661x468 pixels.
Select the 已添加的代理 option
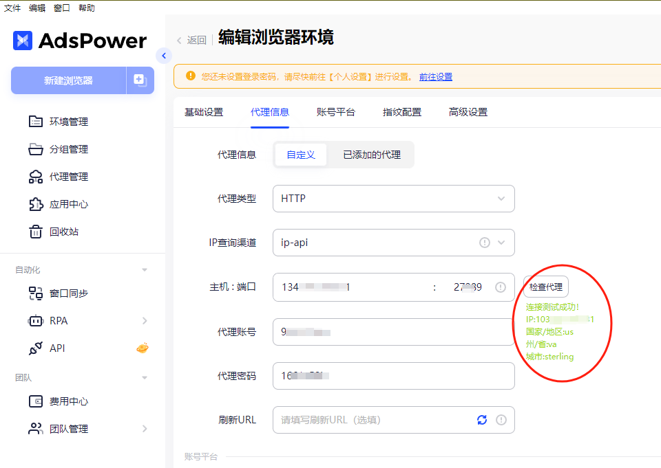pyautogui.click(x=372, y=155)
